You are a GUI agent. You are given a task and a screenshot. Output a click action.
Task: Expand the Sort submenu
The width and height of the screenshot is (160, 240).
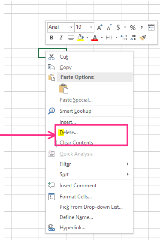89,174
